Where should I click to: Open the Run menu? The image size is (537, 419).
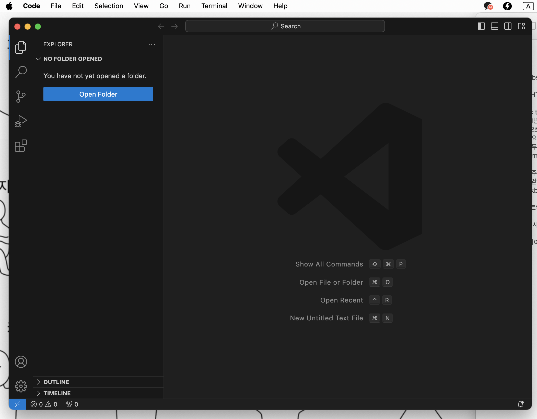point(185,6)
